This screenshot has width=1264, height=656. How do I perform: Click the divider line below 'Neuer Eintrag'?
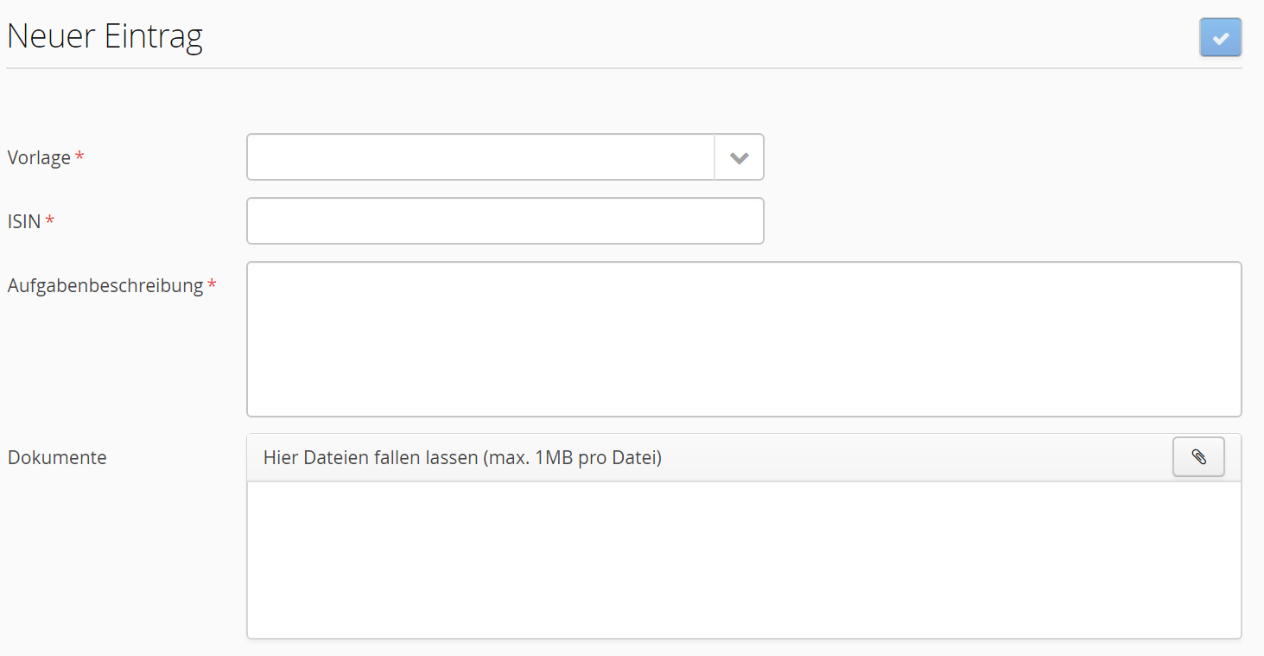(622, 67)
